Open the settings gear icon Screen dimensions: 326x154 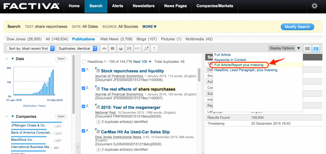[314, 6]
